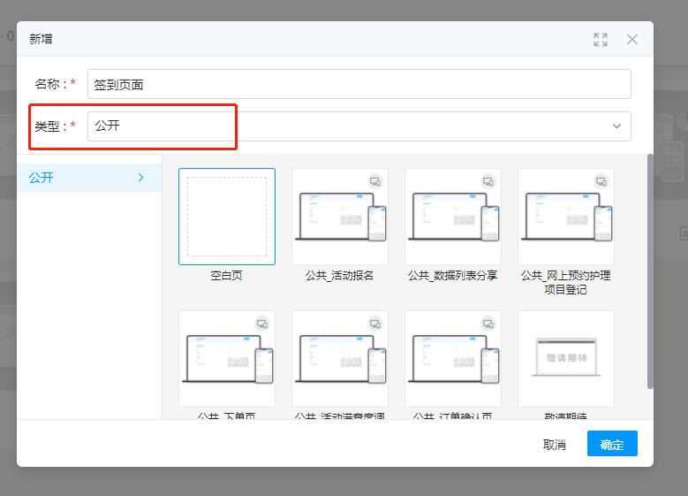Click the blue 确定 confirm button
Image resolution: width=688 pixels, height=496 pixels.
(x=612, y=444)
